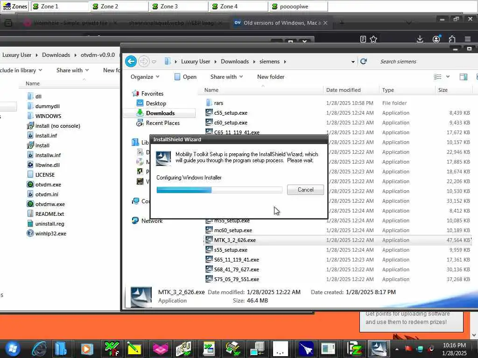Click Downloads in siemens breadcrumb

coord(235,62)
